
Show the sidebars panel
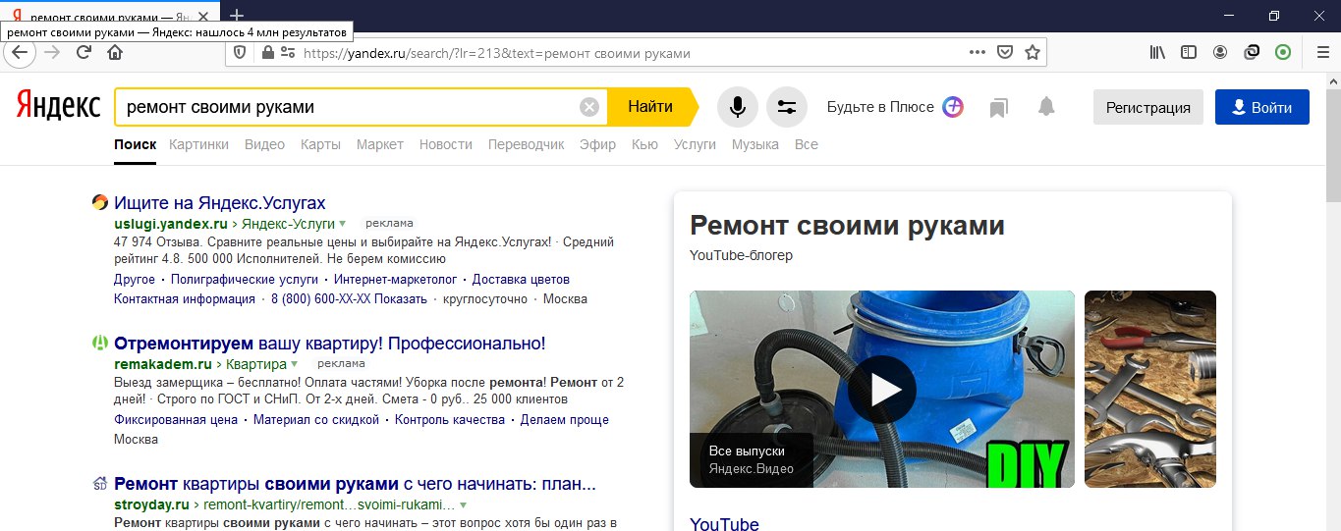(x=1189, y=52)
